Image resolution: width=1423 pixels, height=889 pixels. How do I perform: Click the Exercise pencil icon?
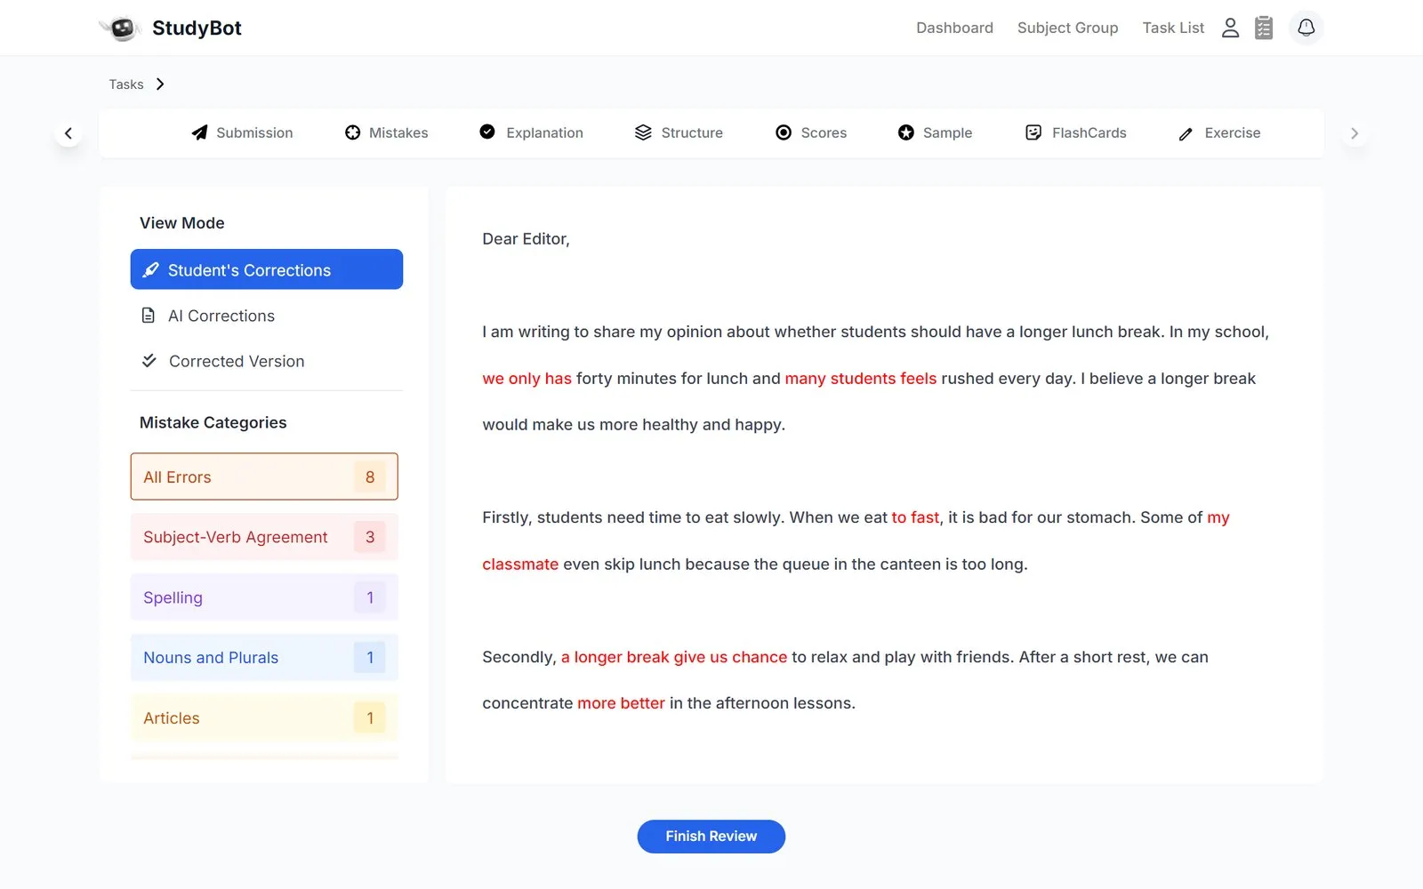coord(1186,133)
